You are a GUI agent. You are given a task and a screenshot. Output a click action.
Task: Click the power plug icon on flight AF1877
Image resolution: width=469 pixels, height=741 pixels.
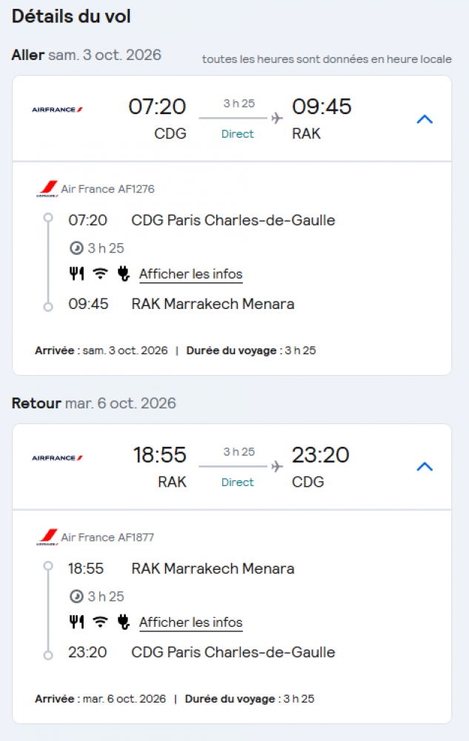(x=123, y=622)
